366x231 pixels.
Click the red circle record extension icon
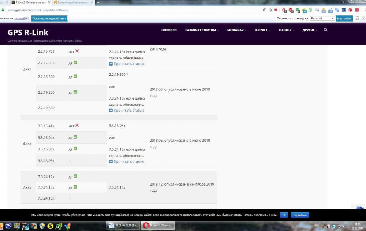pos(357,10)
